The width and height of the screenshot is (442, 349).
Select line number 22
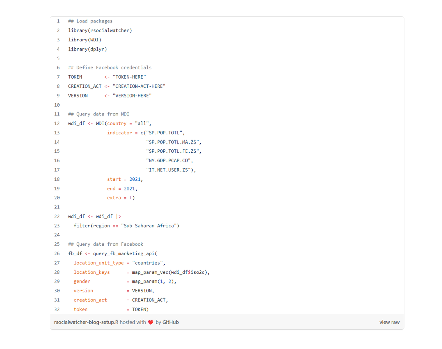coord(57,216)
